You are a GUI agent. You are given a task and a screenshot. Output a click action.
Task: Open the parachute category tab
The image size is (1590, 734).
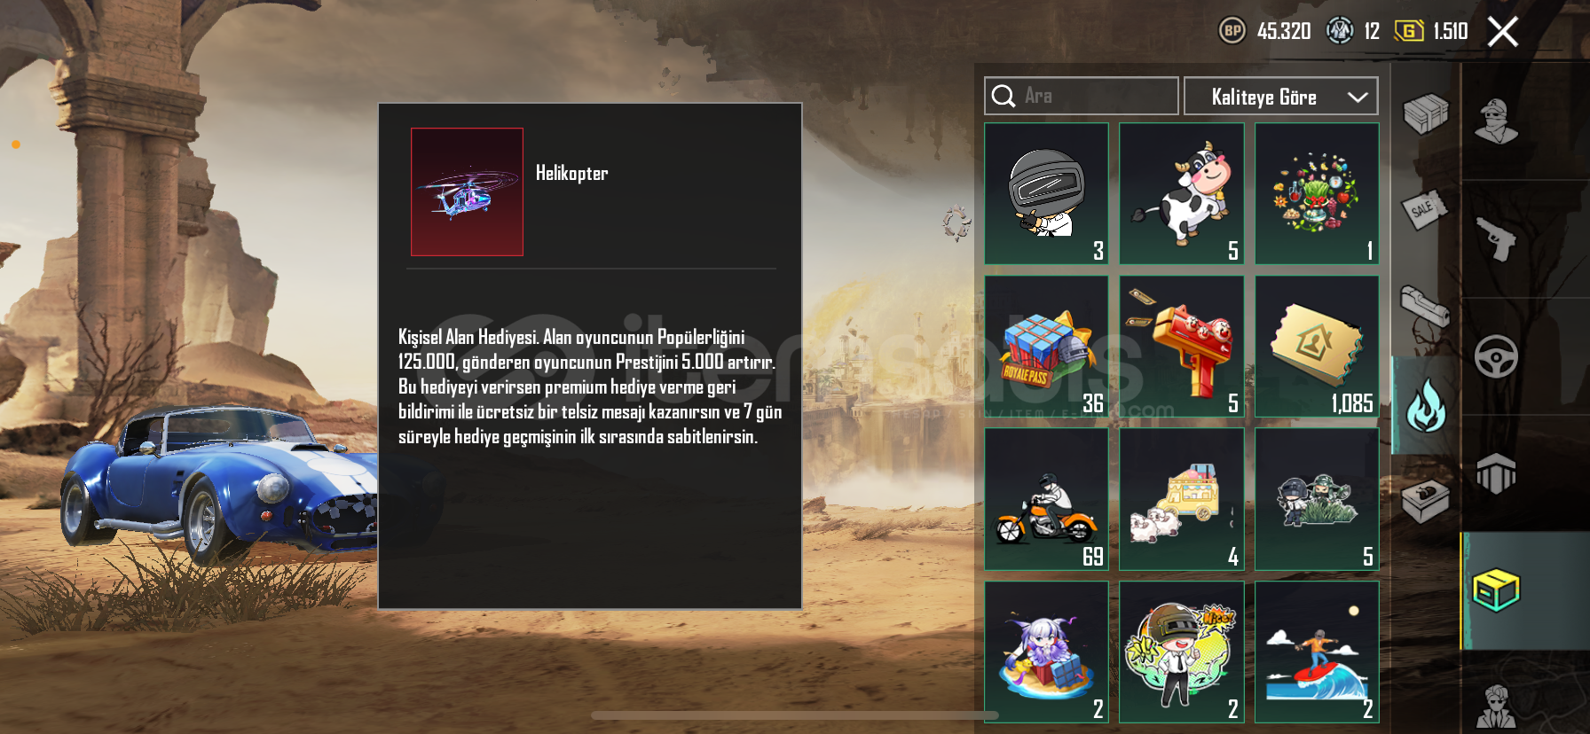1496,473
